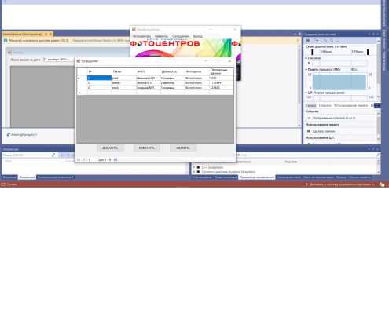Click the ФИО column header
Viewport: 389px width, 314px height.
coord(148,71)
